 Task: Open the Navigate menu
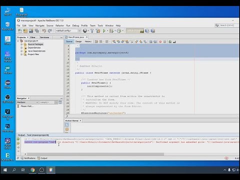pyautogui.click(x=40, y=25)
